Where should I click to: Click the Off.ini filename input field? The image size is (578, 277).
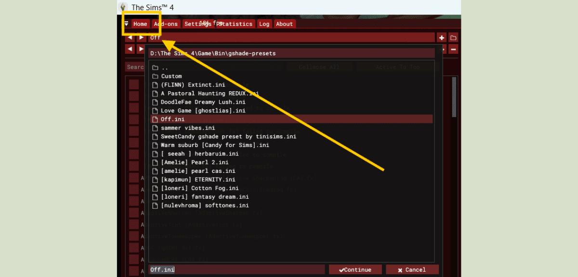[x=236, y=270]
